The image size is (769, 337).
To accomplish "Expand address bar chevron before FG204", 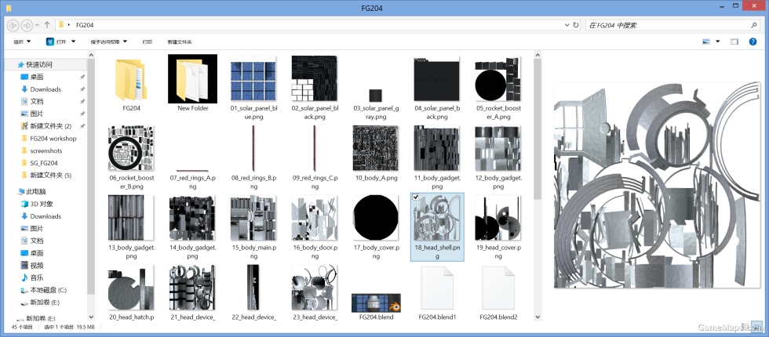I will (x=69, y=25).
